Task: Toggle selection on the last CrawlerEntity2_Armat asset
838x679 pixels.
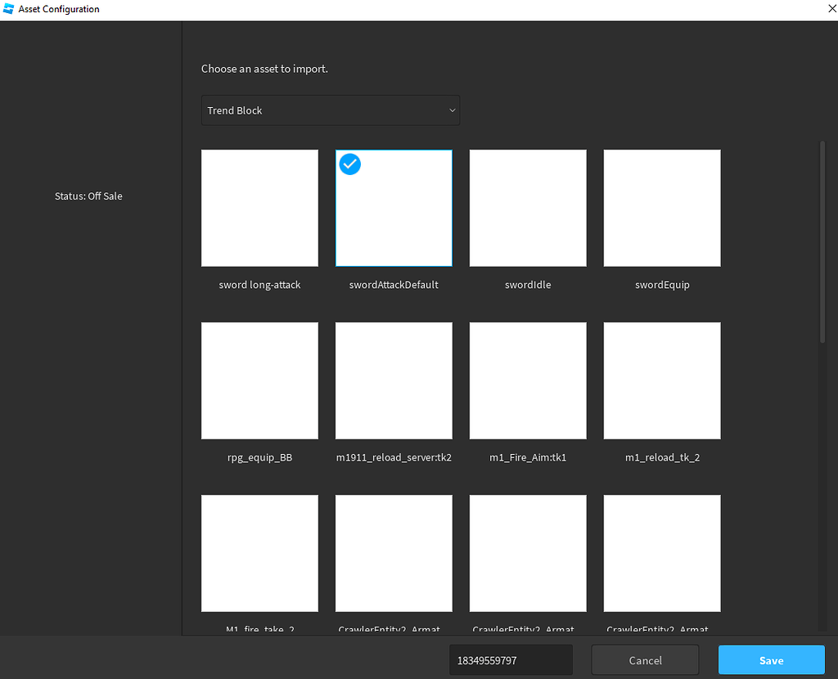Action: pyautogui.click(x=661, y=553)
